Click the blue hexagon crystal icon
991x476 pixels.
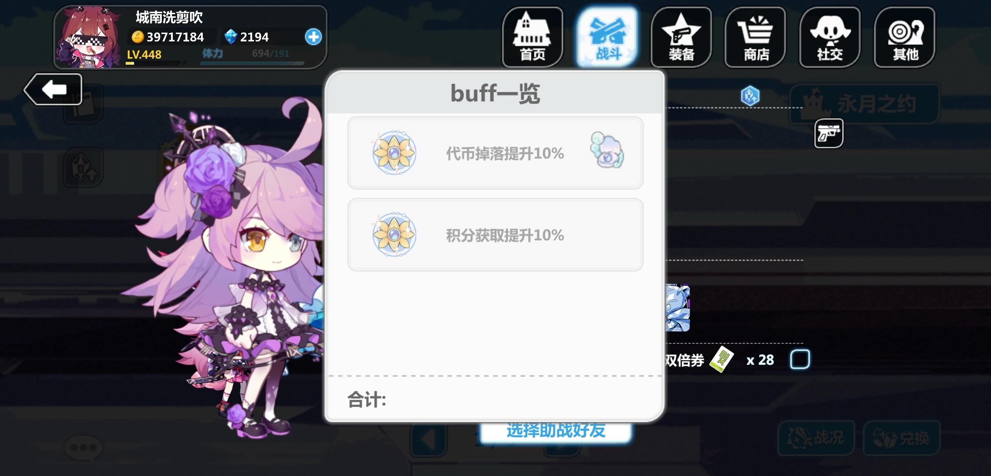pyautogui.click(x=750, y=96)
